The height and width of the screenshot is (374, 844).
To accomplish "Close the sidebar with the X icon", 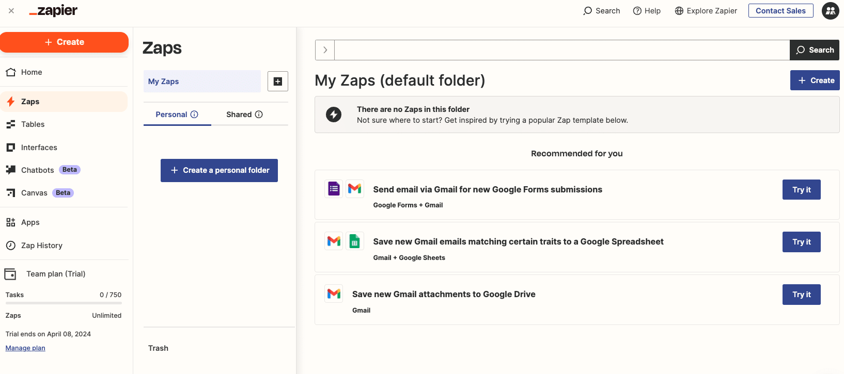I will point(11,11).
